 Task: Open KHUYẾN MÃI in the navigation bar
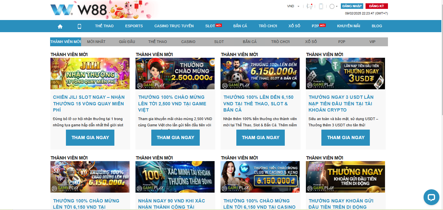point(348,26)
